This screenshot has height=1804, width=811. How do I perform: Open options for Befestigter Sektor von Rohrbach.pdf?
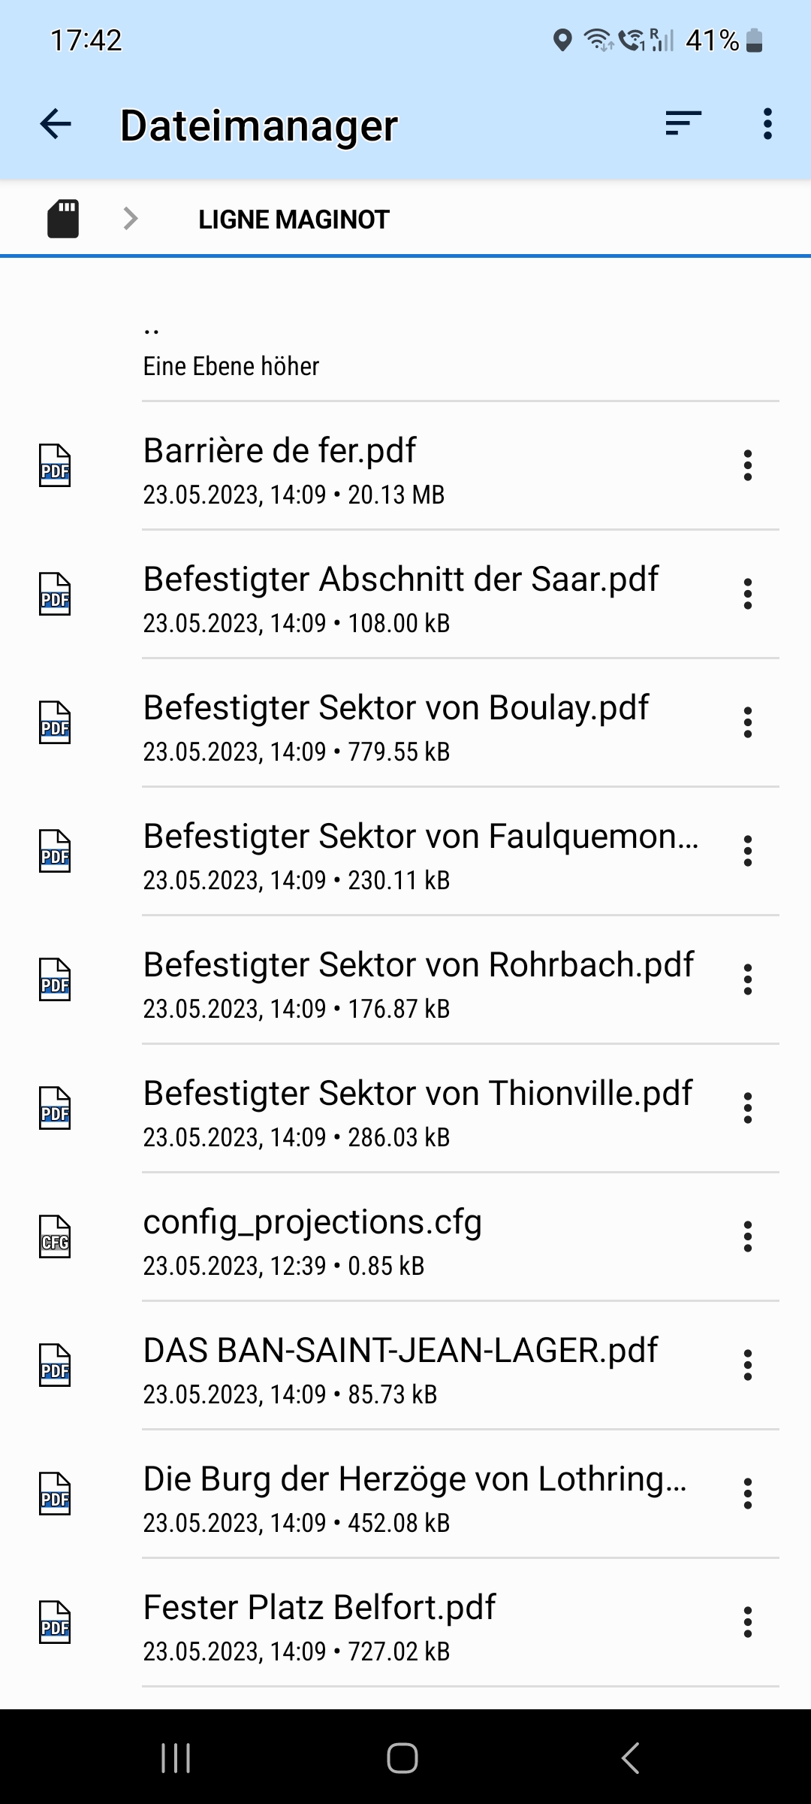(747, 980)
